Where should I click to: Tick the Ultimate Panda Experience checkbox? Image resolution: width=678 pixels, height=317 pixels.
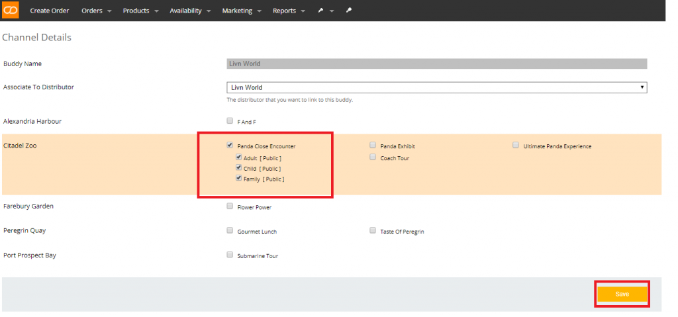[515, 146]
